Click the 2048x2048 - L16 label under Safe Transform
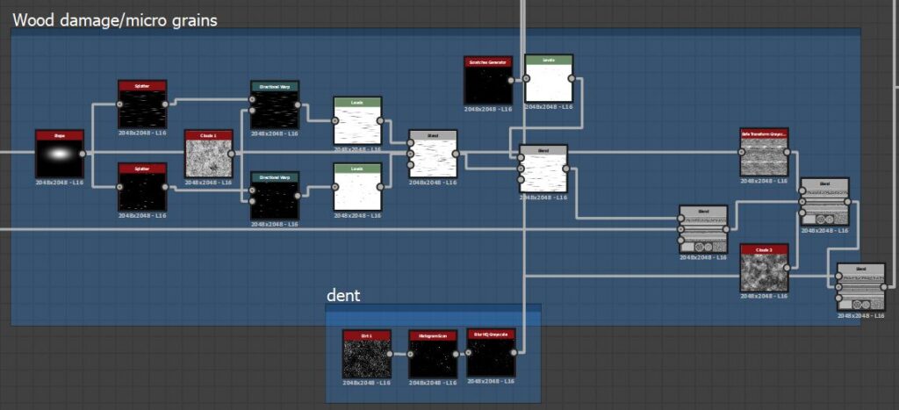 pos(765,181)
